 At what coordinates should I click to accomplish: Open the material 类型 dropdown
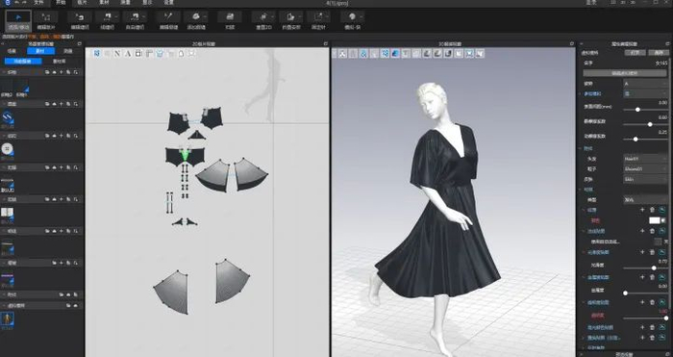[645, 200]
